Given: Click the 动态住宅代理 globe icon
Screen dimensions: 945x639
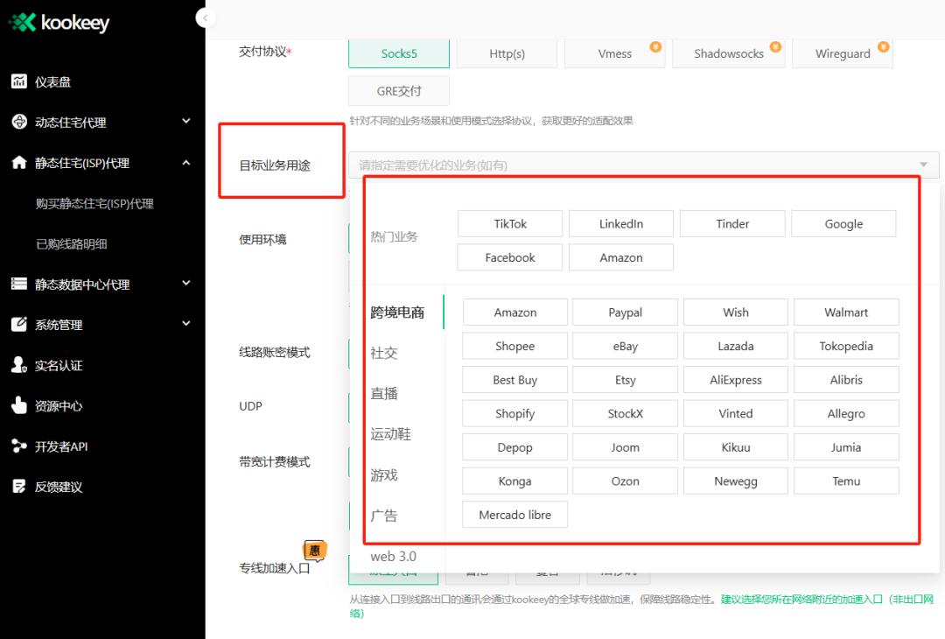Looking at the screenshot, I should click(x=18, y=122).
